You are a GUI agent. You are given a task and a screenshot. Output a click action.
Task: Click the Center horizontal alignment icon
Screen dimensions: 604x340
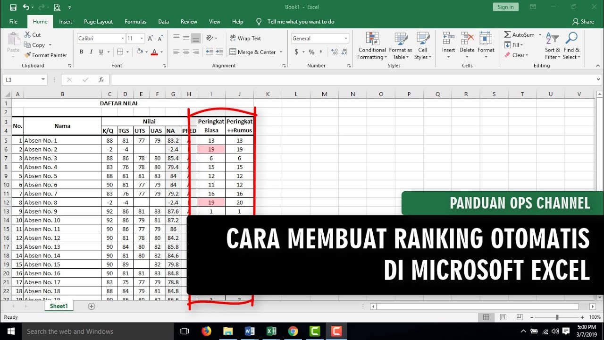186,52
